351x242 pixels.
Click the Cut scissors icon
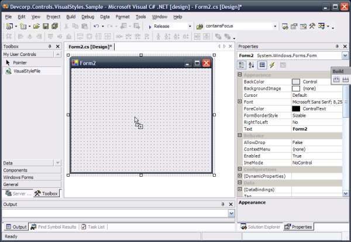pyautogui.click(x=66, y=26)
